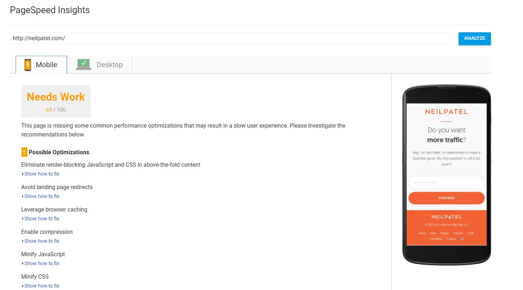Click the Avoid landing page redirects title
The width and height of the screenshot is (523, 290).
57,187
